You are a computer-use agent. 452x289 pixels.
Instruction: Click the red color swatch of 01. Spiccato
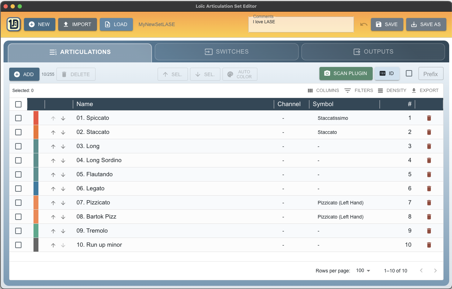pyautogui.click(x=36, y=118)
